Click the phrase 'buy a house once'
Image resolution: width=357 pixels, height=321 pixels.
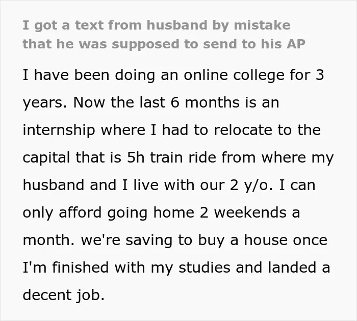pyautogui.click(x=263, y=240)
